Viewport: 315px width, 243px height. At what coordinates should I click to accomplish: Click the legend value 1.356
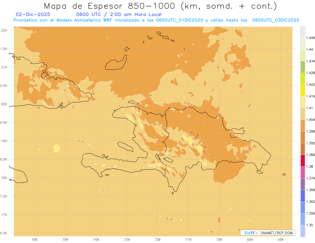coord(310,213)
